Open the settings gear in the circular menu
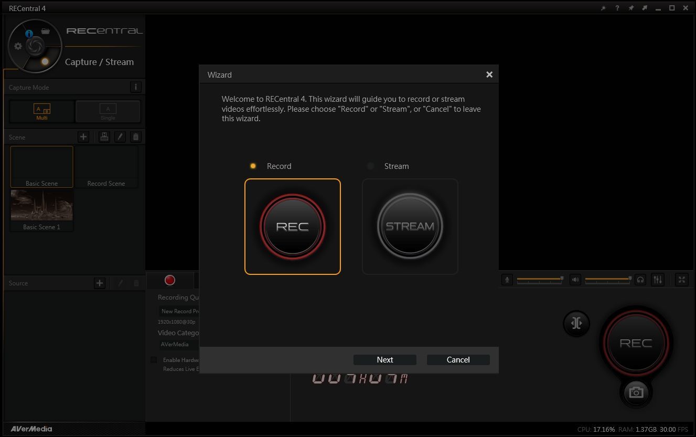 point(18,46)
